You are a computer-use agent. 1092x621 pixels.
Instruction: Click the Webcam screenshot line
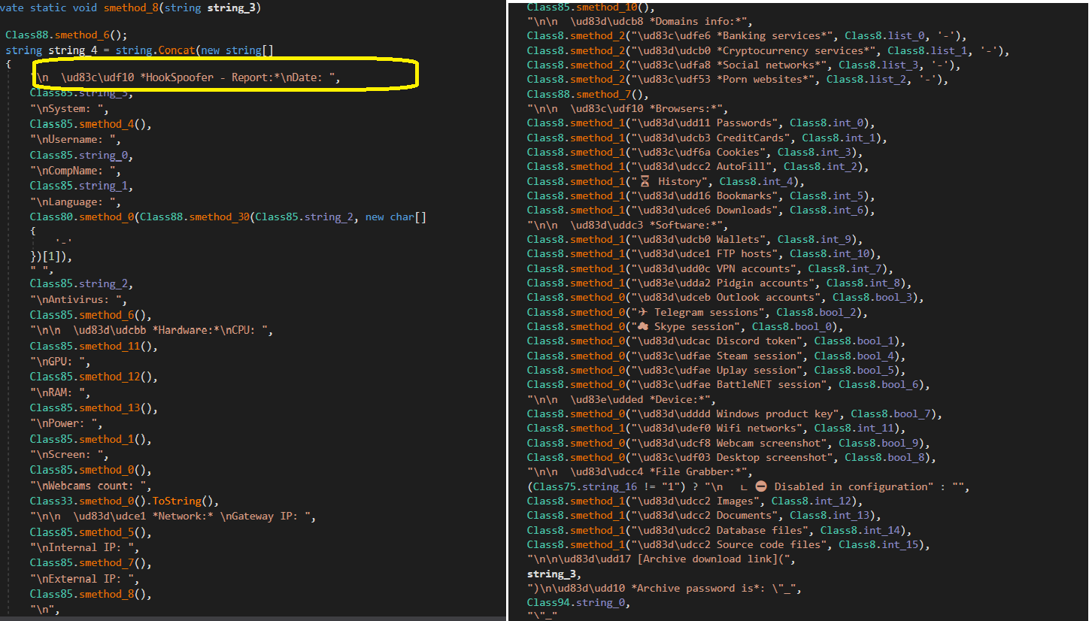coord(729,444)
